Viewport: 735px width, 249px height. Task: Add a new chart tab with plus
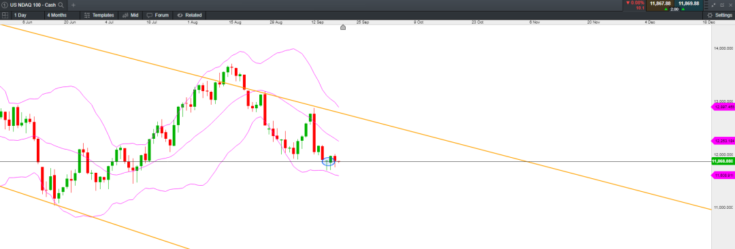pyautogui.click(x=73, y=5)
